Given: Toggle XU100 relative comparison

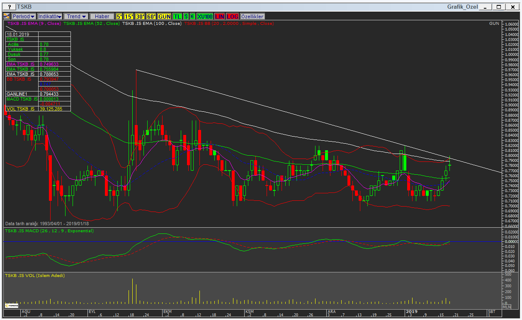Looking at the screenshot, I should (x=205, y=16).
